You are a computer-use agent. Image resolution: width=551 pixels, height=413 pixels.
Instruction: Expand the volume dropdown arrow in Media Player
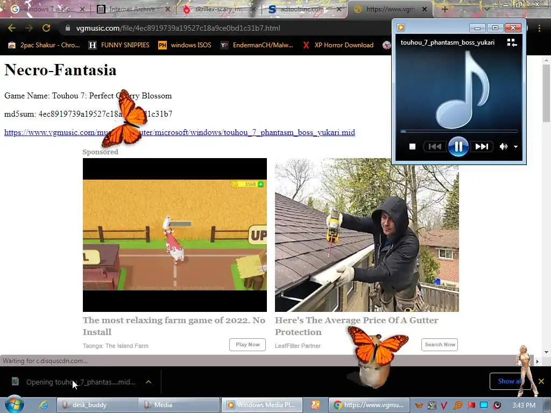pyautogui.click(x=515, y=147)
